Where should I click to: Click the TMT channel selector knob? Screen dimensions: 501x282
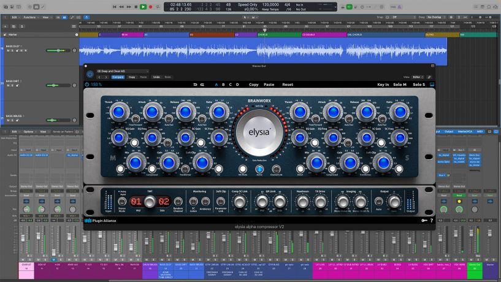150,202
